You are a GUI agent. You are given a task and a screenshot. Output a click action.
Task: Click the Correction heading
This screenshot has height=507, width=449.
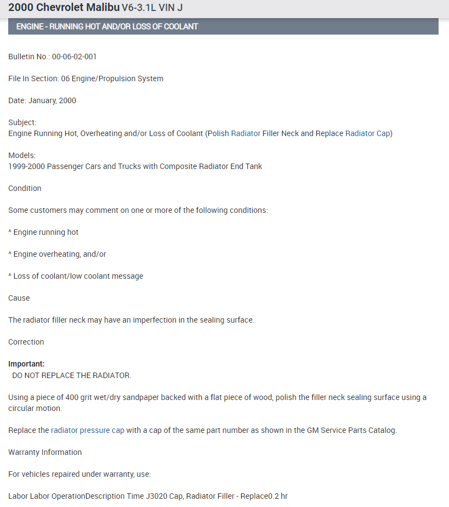click(26, 342)
